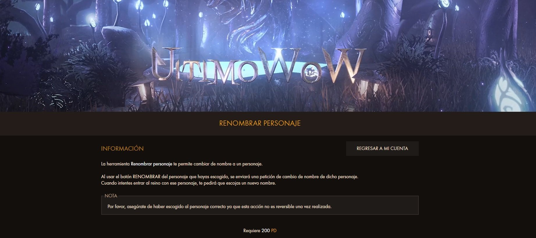Select the RENOMBRAR PERSONAJE page title
The height and width of the screenshot is (238, 536).
click(260, 123)
